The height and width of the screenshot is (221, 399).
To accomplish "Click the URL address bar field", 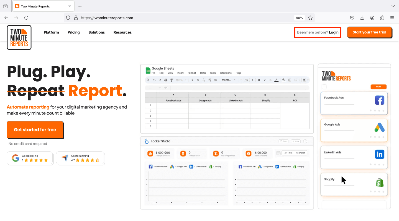I will click(x=183, y=18).
